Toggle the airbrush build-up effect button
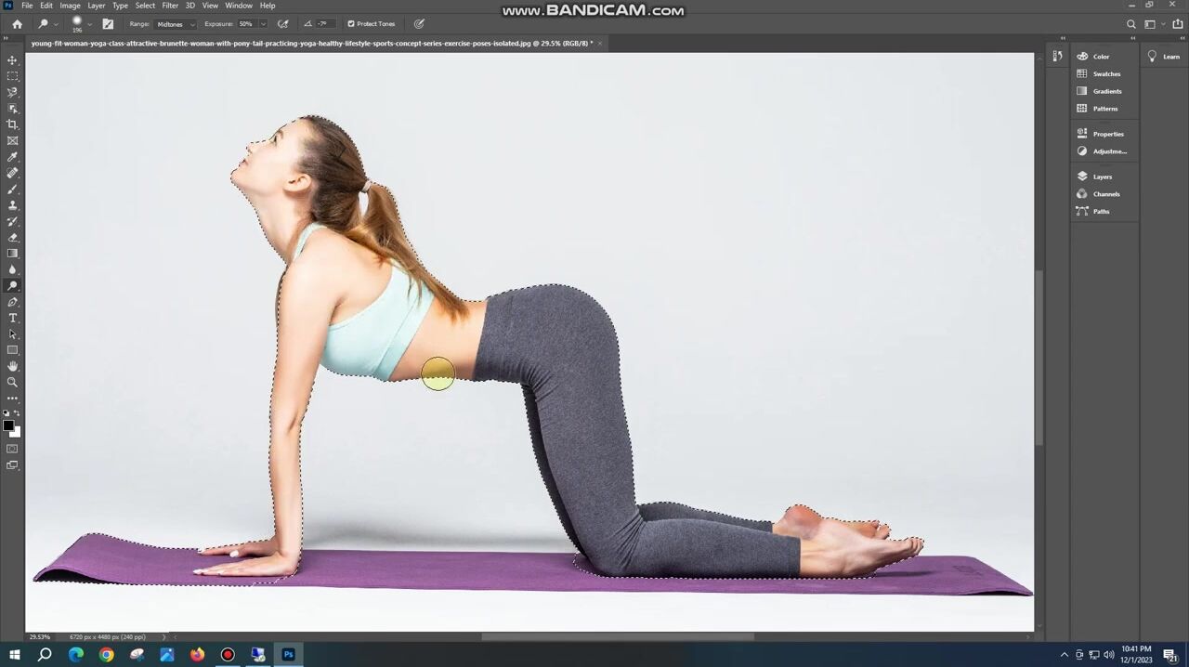The width and height of the screenshot is (1189, 667). (282, 24)
